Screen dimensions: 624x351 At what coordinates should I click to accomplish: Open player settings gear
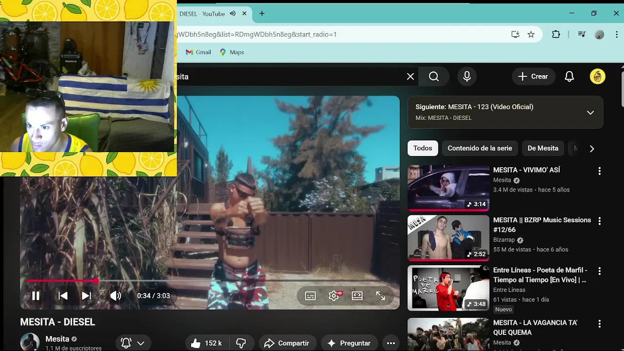334,296
